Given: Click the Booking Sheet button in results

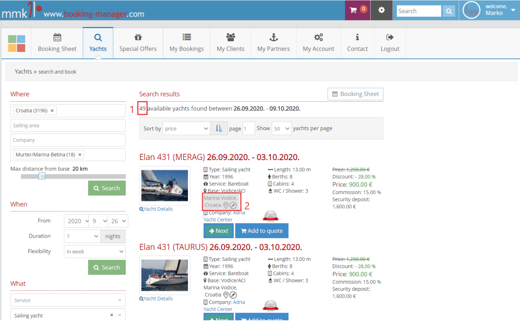Looking at the screenshot, I should point(355,94).
